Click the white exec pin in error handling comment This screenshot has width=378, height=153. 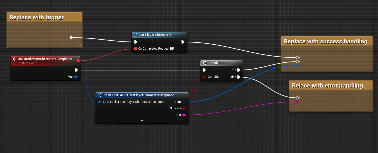298,98
